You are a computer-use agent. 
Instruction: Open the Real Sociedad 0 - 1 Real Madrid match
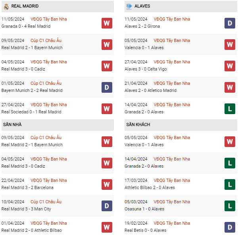point(31,112)
